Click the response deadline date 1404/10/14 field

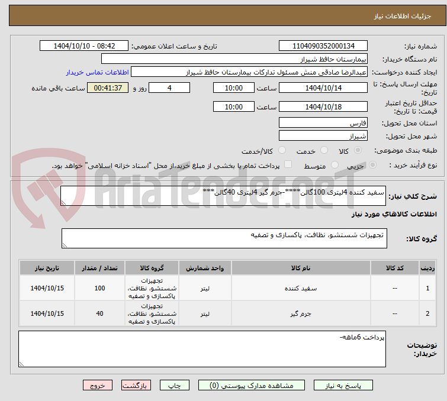[x=323, y=88]
